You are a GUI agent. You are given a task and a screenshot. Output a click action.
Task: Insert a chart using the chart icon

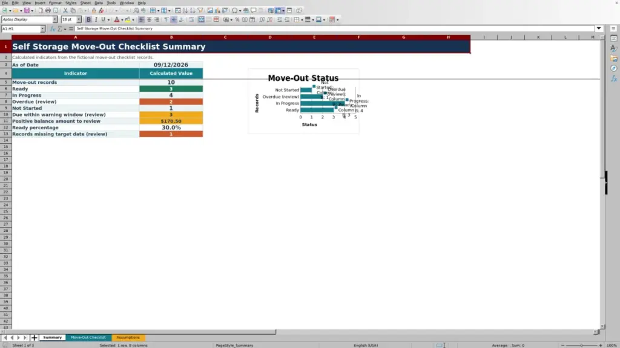[217, 11]
